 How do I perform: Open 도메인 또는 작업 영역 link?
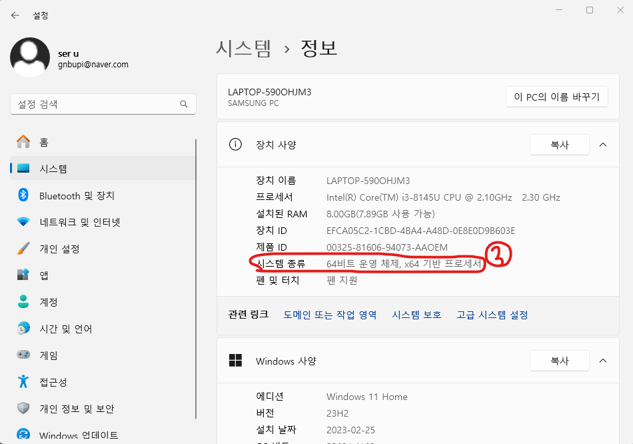(x=330, y=315)
